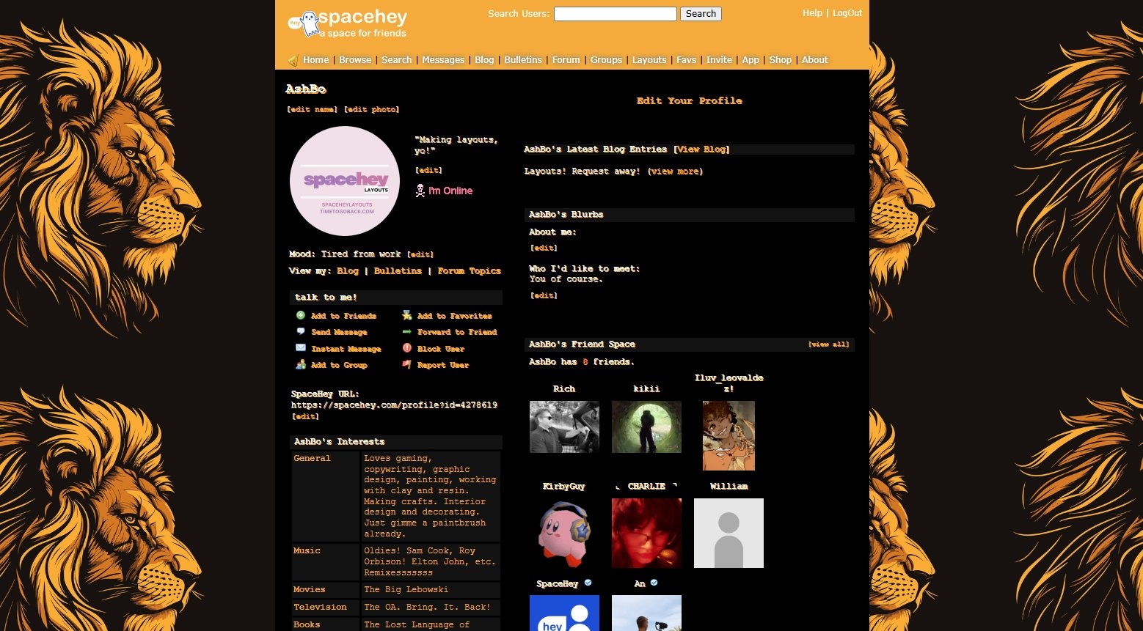Click the Send Message speech bubble icon
The width and height of the screenshot is (1143, 631).
coord(301,331)
